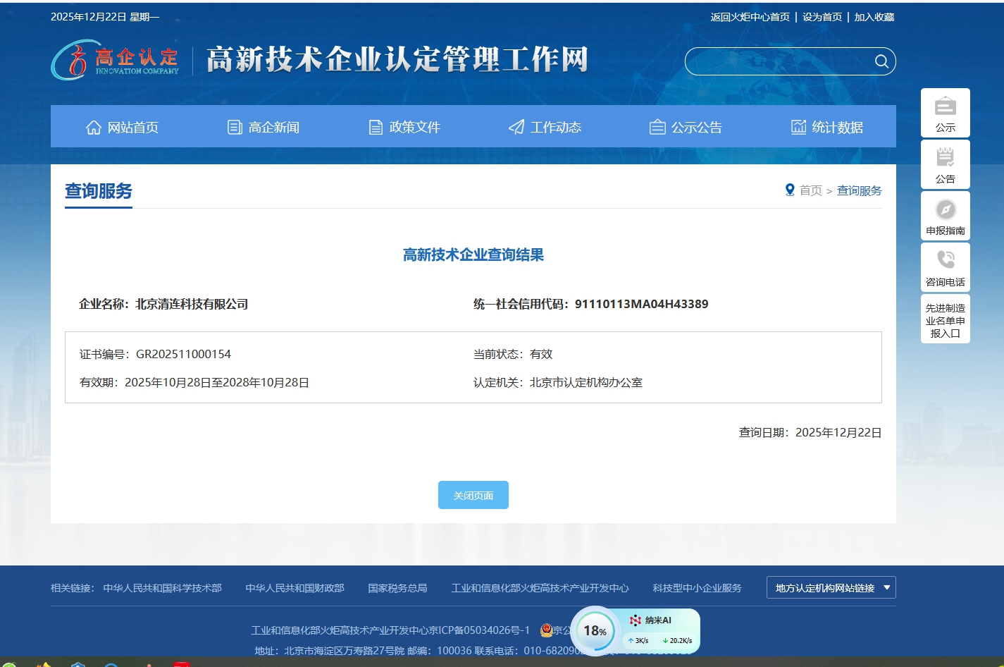
Task: Click the 高企认定 site logo
Action: click(x=116, y=60)
